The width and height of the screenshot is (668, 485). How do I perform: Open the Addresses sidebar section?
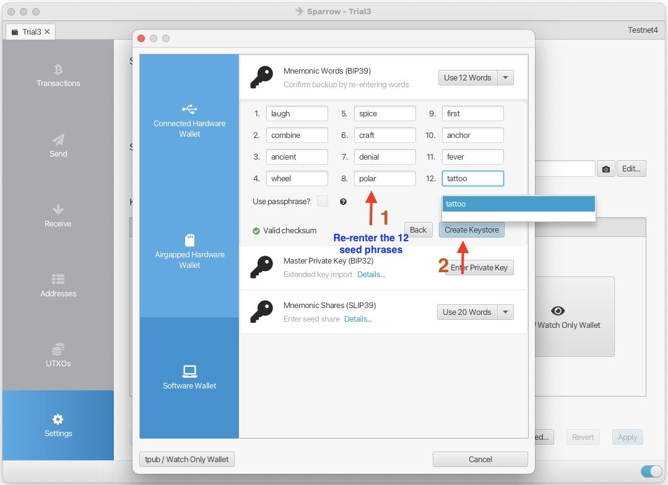pyautogui.click(x=58, y=286)
